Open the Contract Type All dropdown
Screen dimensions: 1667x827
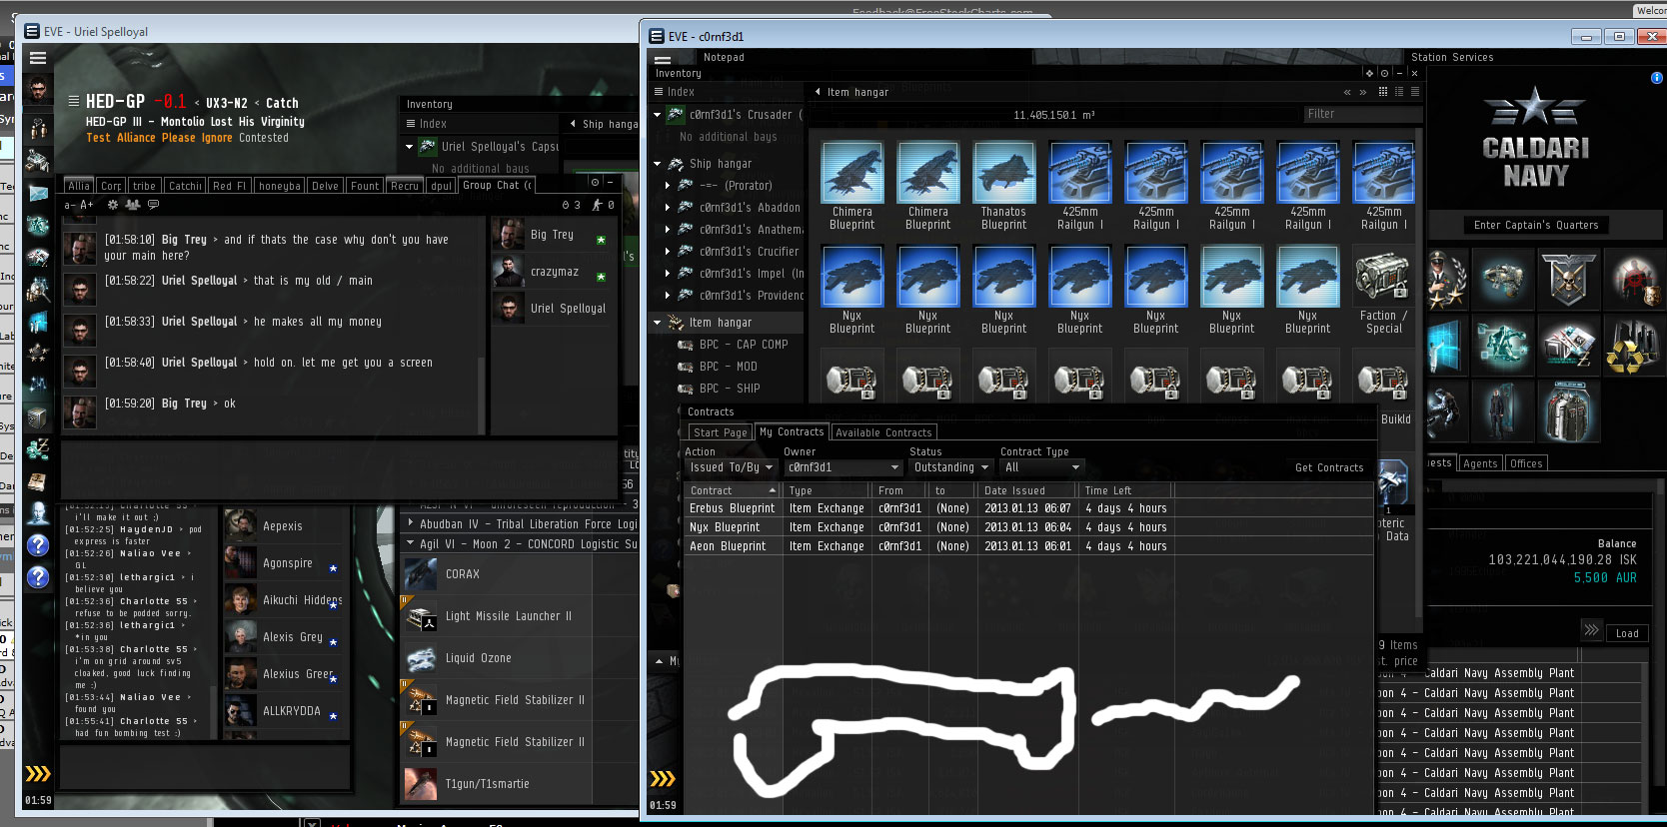tap(1042, 467)
